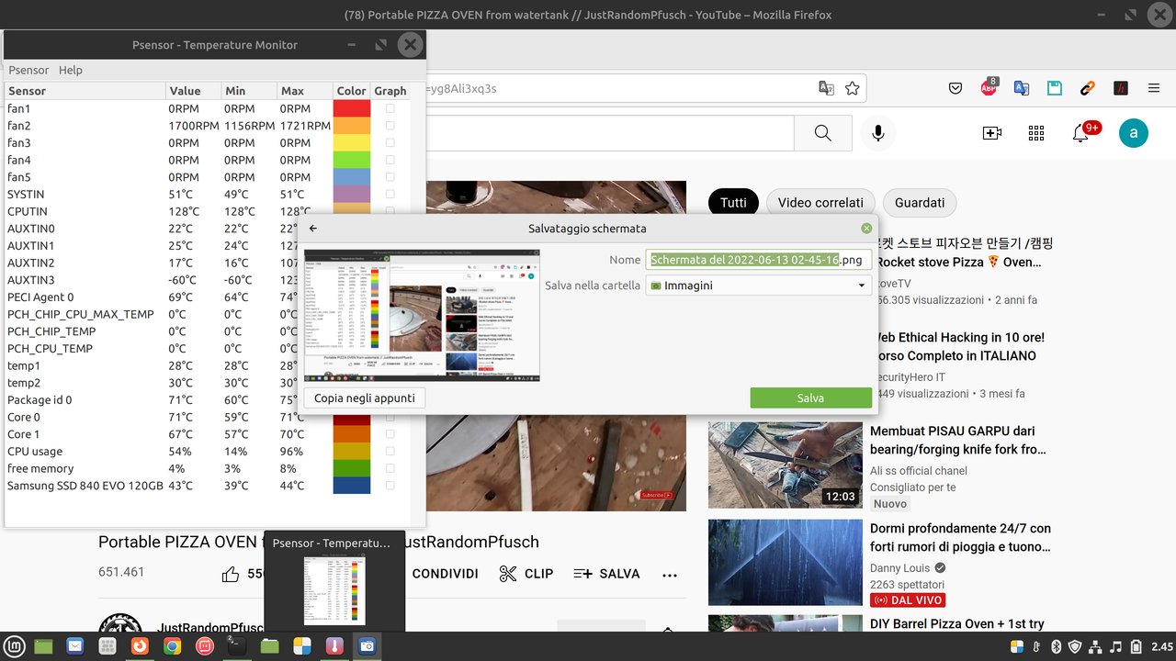Click the green Salva button
This screenshot has width=1176, height=661.
810,398
